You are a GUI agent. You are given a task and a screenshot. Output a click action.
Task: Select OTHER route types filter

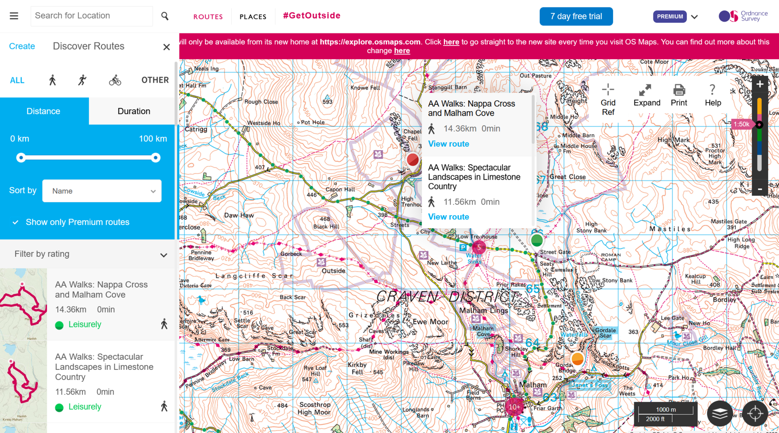155,80
